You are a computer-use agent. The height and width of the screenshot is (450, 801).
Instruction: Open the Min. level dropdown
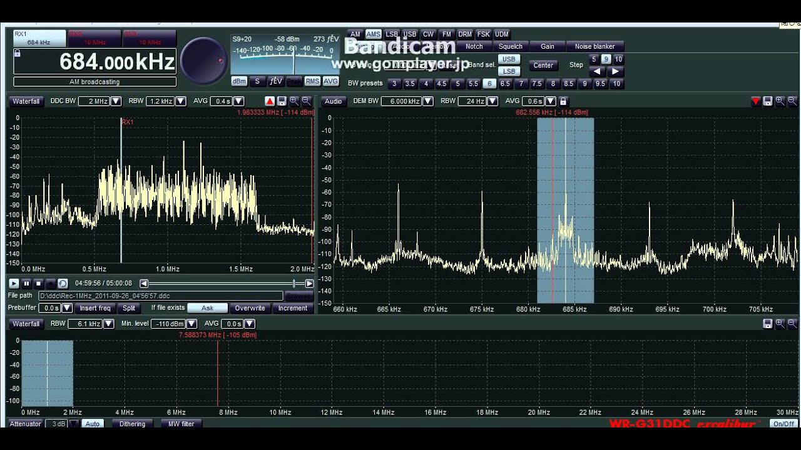coord(191,324)
